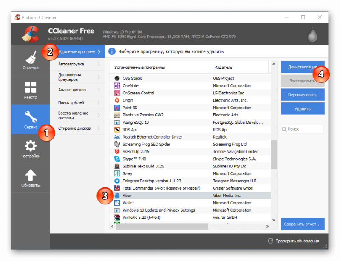
Task: Expand chevron next to Поиск дублей
Action: point(99,102)
